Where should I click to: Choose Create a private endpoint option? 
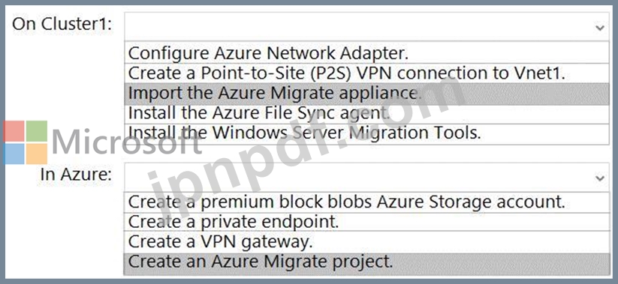(367, 223)
